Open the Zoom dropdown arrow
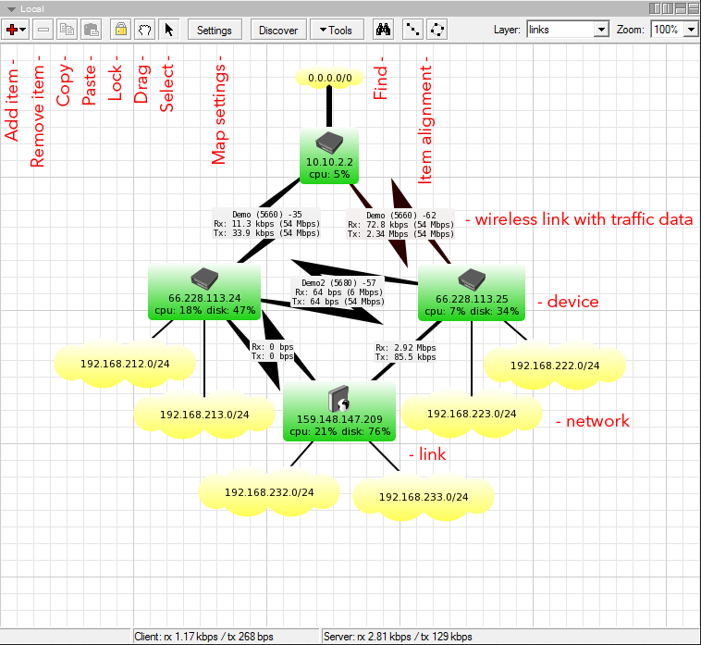This screenshot has height=645, width=701. pos(691,30)
